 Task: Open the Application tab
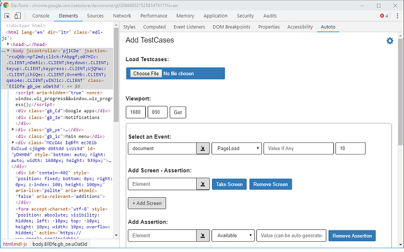tap(215, 16)
